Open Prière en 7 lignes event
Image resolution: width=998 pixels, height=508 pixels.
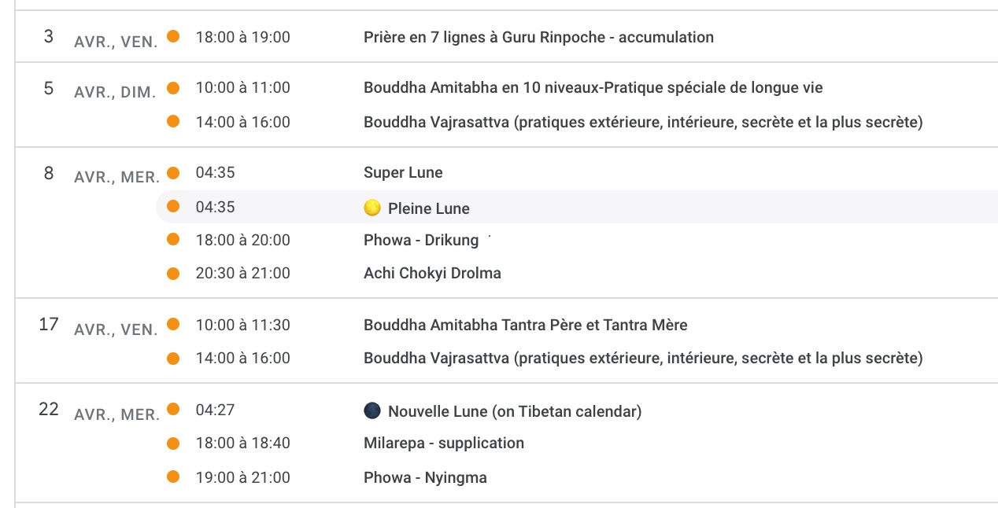538,37
